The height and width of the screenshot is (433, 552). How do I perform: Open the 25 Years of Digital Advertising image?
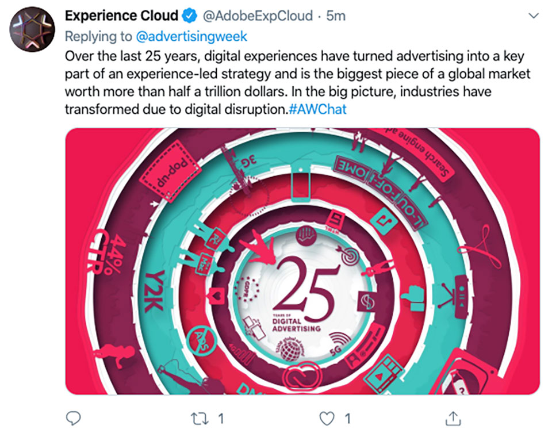[302, 261]
